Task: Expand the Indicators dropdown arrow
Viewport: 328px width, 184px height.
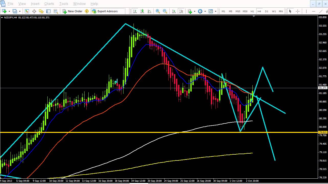Action: tap(194, 11)
